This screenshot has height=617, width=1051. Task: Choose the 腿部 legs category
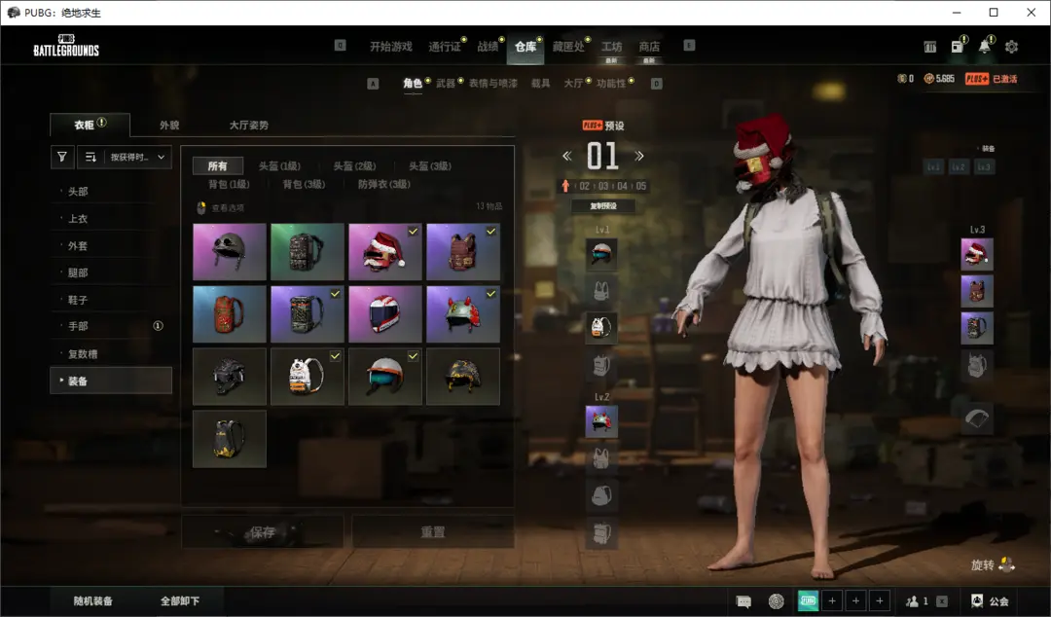(x=111, y=272)
